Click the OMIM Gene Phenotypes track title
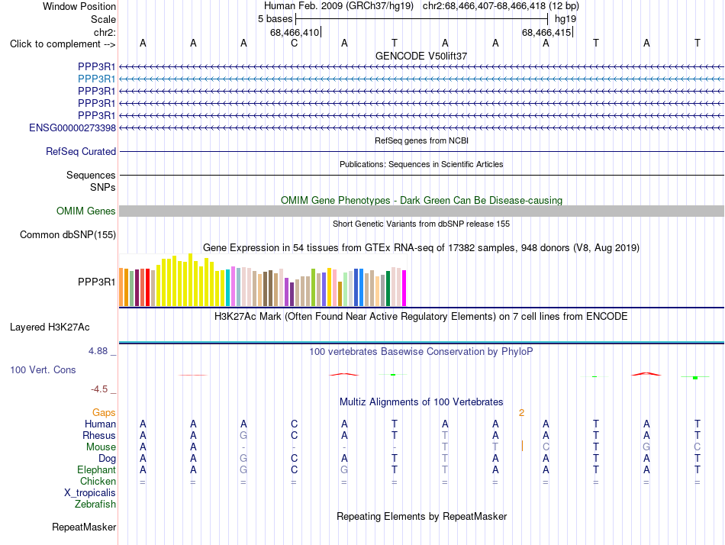The width and height of the screenshot is (725, 545). click(x=421, y=200)
